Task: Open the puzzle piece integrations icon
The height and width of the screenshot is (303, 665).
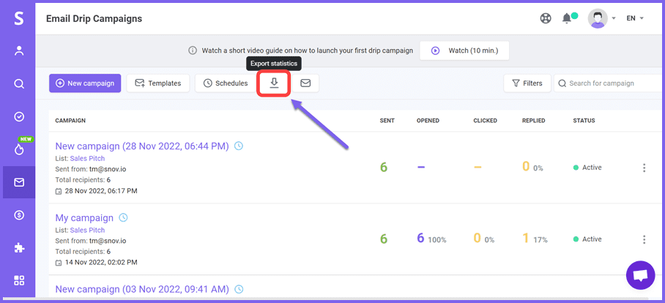Action: [18, 248]
